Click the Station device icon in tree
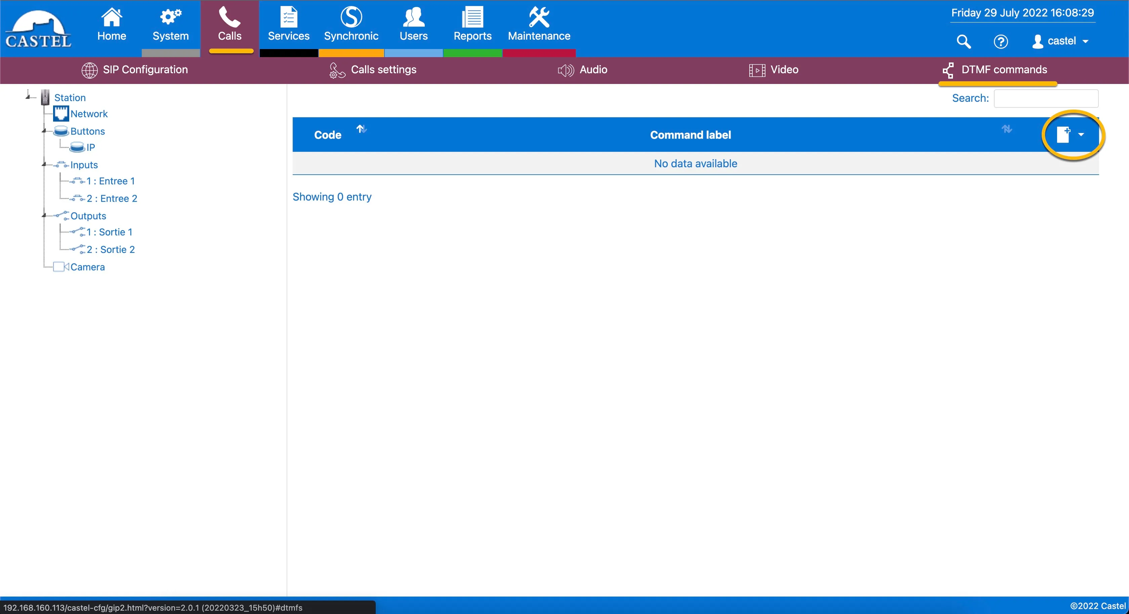 pos(45,97)
